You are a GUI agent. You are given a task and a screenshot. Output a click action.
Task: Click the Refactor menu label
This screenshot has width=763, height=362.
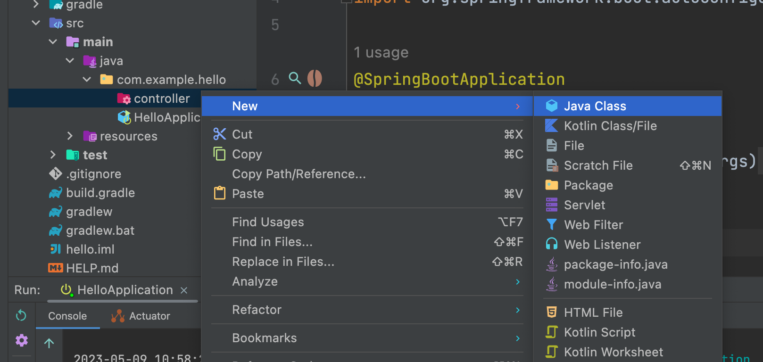coord(257,310)
